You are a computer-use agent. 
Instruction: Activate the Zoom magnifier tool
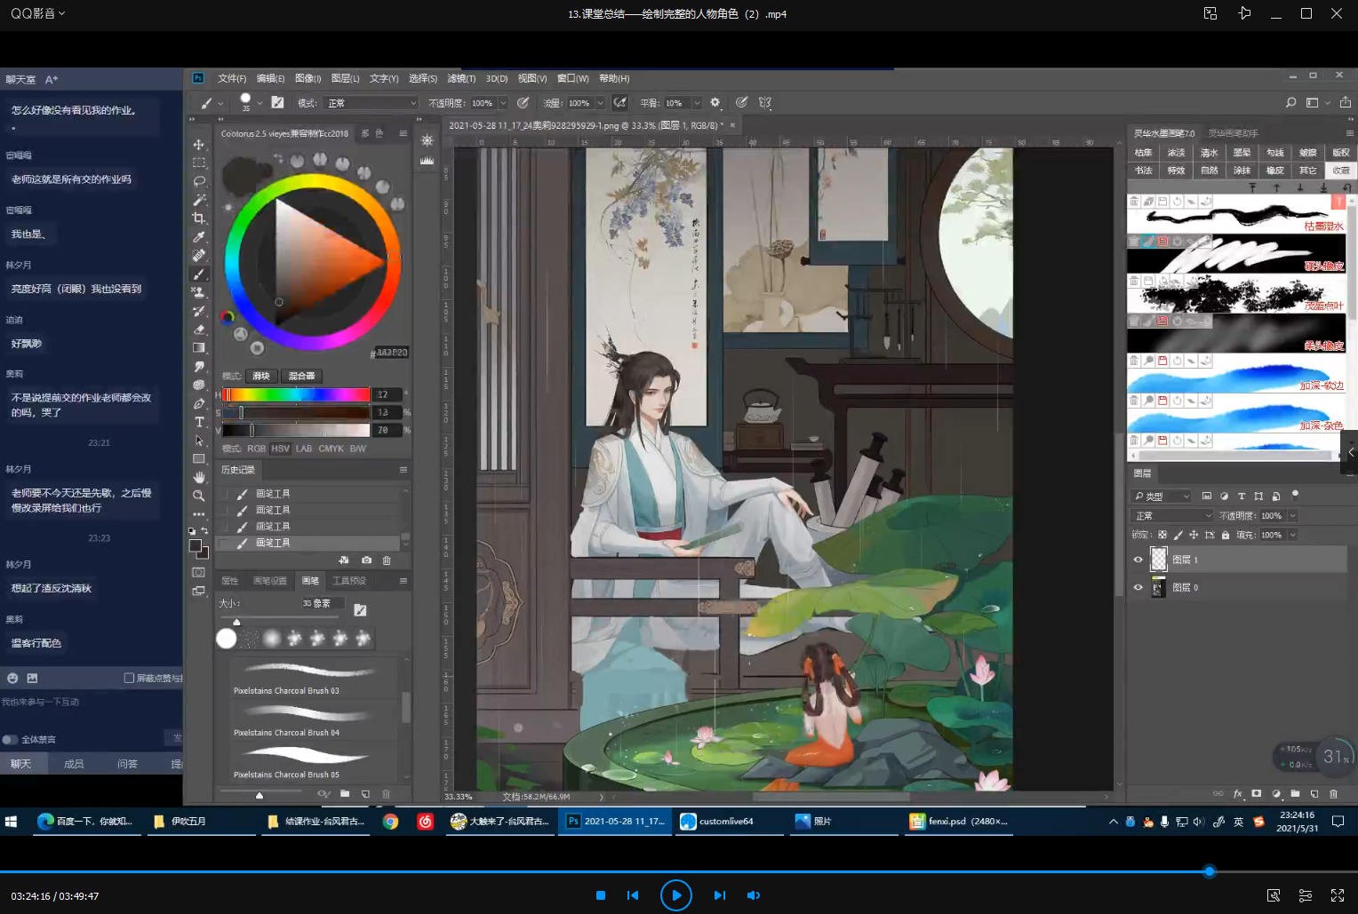coord(199,496)
